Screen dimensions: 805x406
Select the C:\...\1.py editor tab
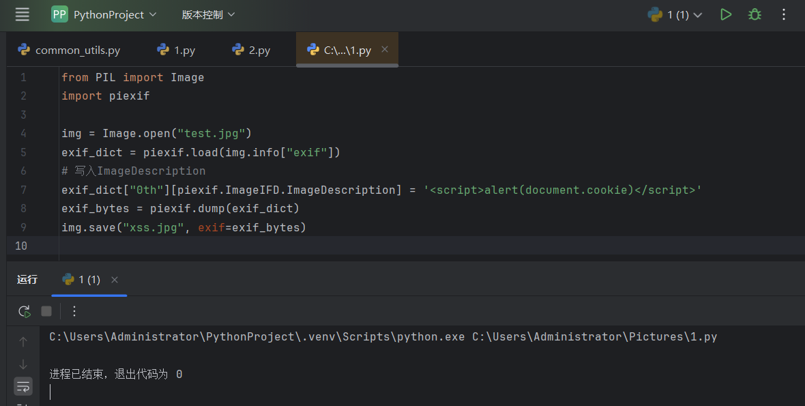coord(347,50)
